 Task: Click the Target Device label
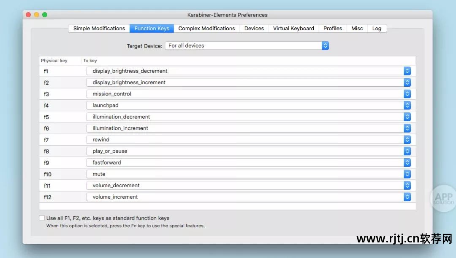pos(144,46)
